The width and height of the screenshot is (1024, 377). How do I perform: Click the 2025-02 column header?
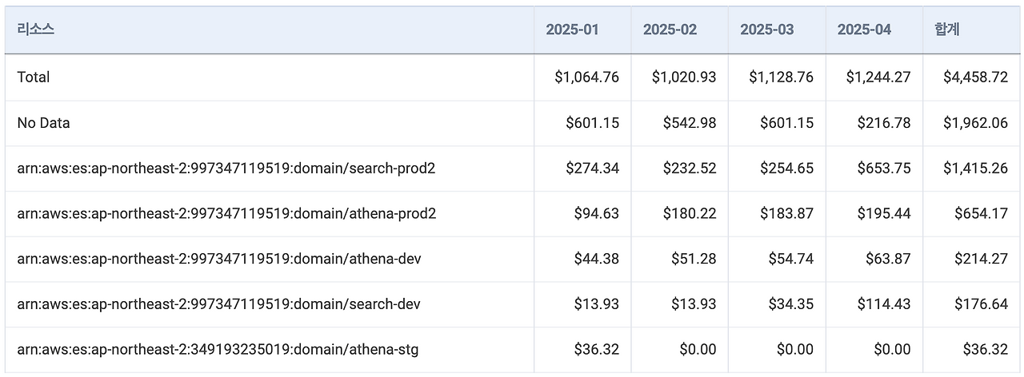point(670,30)
